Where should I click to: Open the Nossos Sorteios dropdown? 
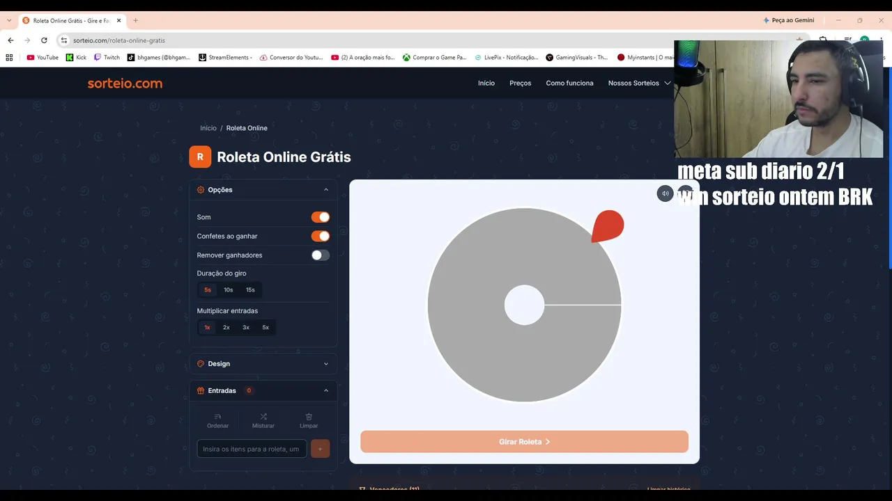pyautogui.click(x=639, y=83)
